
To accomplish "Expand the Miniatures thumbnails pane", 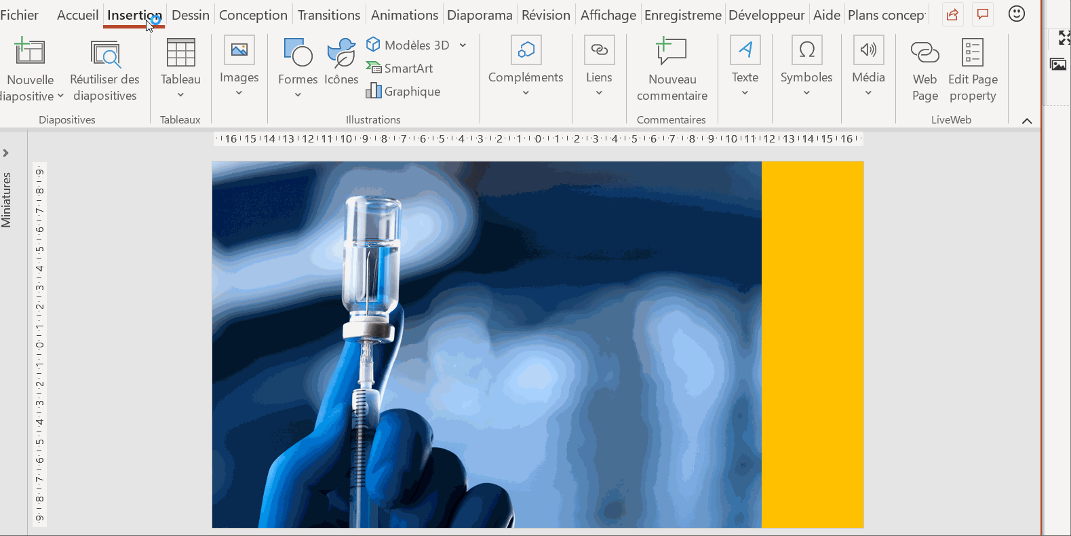I will 6,153.
